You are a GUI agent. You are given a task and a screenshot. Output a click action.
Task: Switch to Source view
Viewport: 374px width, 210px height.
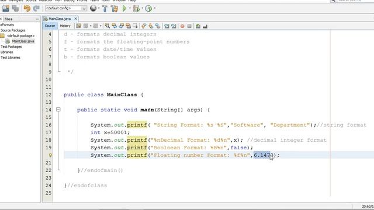click(50, 26)
